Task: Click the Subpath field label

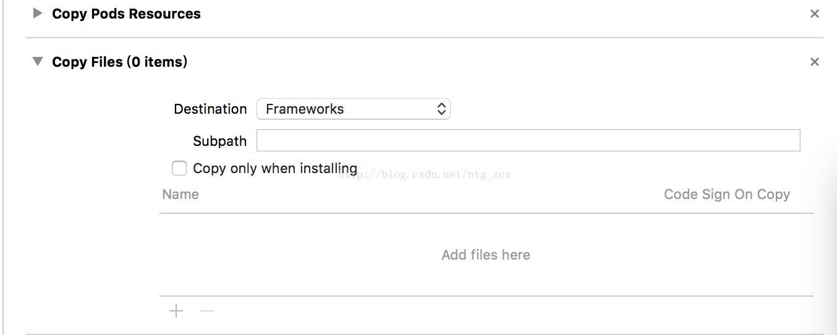Action: [219, 141]
